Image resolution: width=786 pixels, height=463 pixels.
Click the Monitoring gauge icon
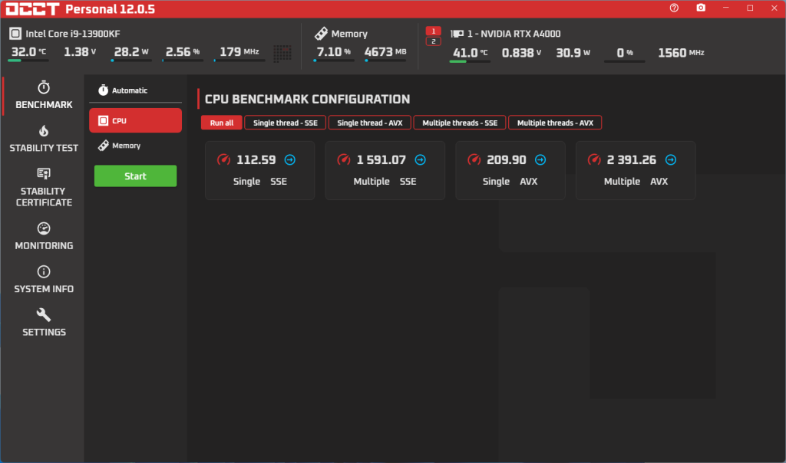click(44, 228)
